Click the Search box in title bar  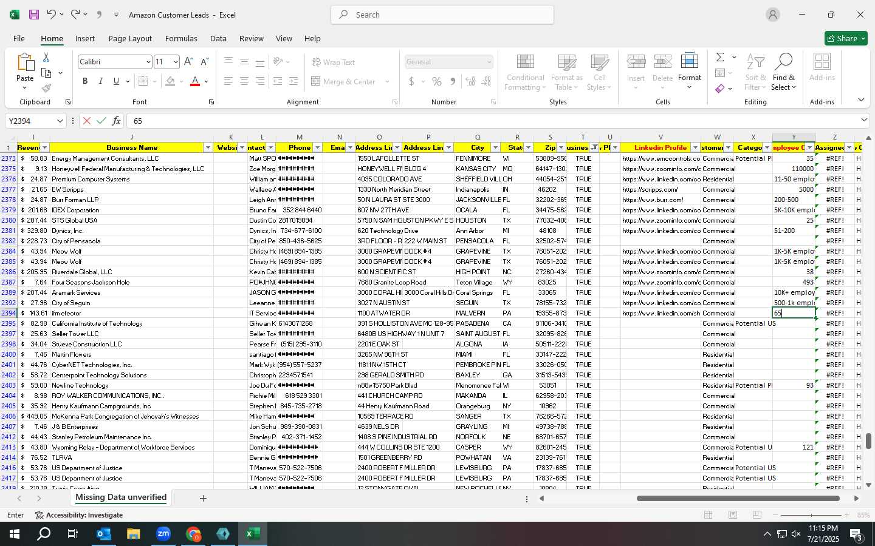442,15
